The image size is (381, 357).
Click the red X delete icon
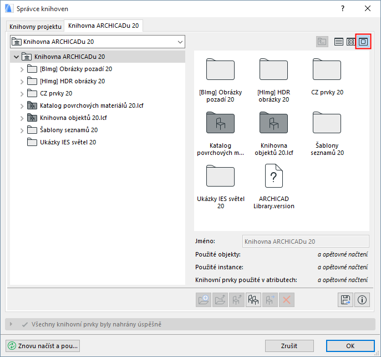(287, 300)
